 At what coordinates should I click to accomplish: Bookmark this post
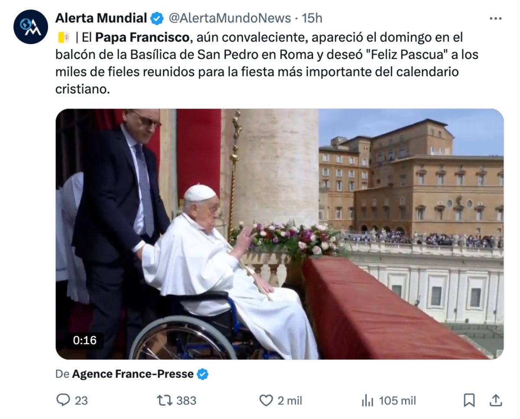pos(469,400)
